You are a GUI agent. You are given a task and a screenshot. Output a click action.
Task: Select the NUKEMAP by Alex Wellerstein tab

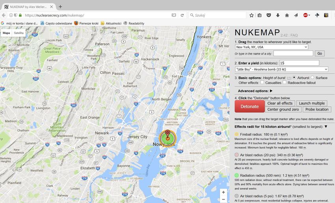click(29, 7)
